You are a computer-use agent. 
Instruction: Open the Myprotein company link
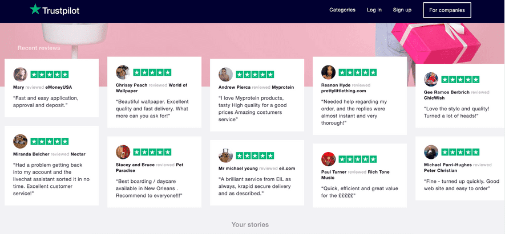(283, 87)
